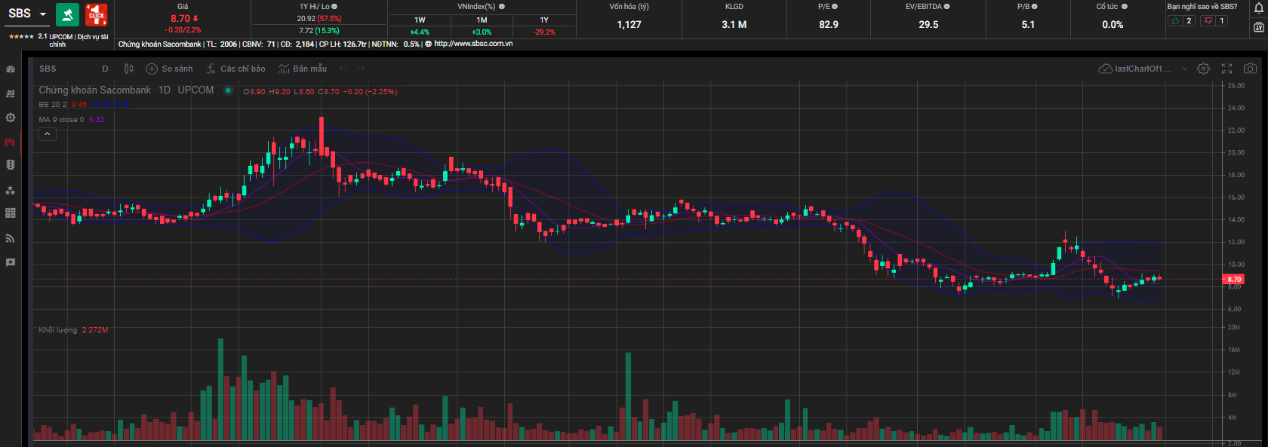The height and width of the screenshot is (447, 1268).
Task: Take a chart snapshot with camera icon
Action: point(1250,69)
